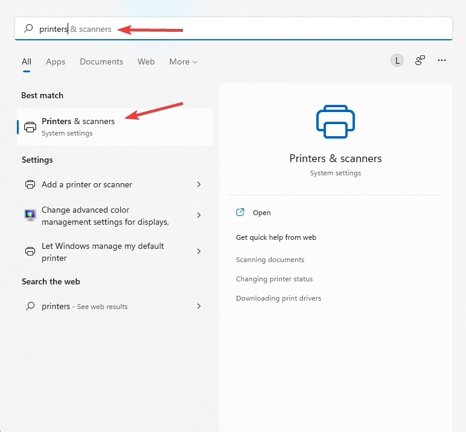Expand arrow for Change advanced color management
This screenshot has width=466, height=432.
(199, 215)
